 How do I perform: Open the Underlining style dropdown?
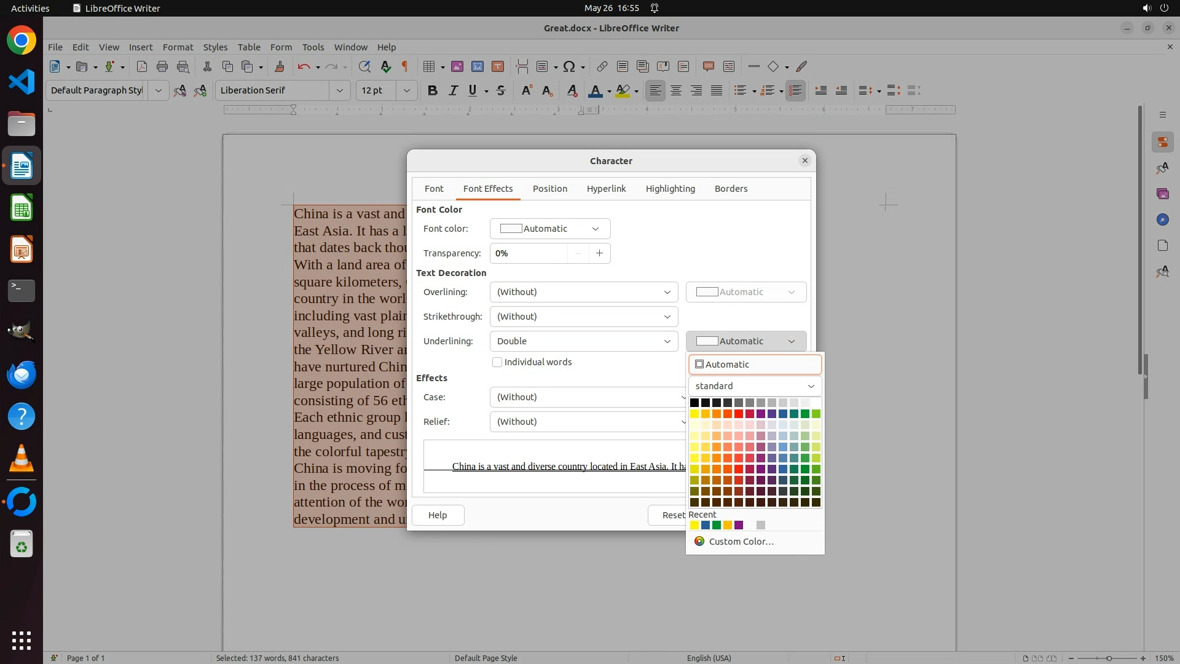[583, 341]
